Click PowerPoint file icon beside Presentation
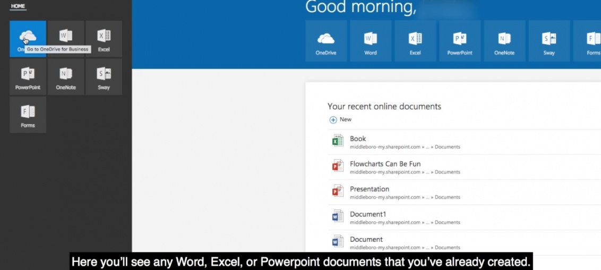601x270 pixels. (338, 191)
